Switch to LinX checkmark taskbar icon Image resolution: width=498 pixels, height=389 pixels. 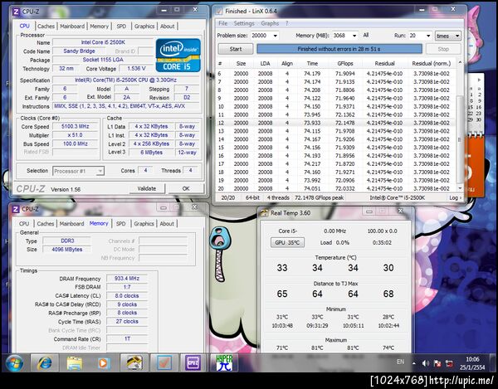164,362
